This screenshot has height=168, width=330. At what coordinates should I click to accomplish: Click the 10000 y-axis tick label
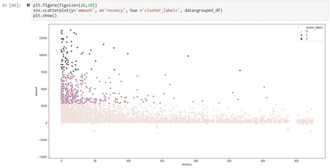[43, 55]
